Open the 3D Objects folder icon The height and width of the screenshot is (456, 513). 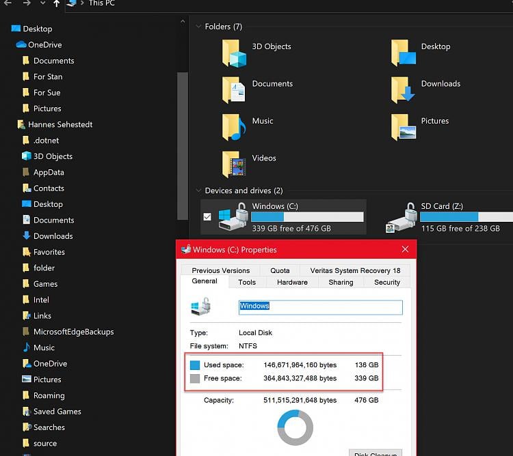[234, 53]
